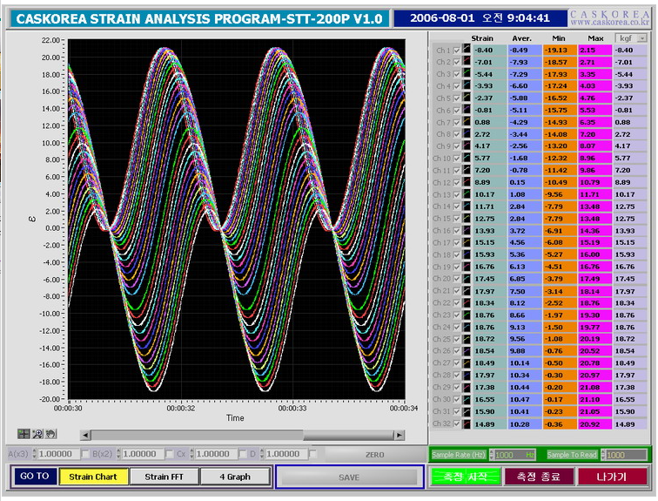Start measurement with the green button
658x501 pixels.
click(x=465, y=477)
